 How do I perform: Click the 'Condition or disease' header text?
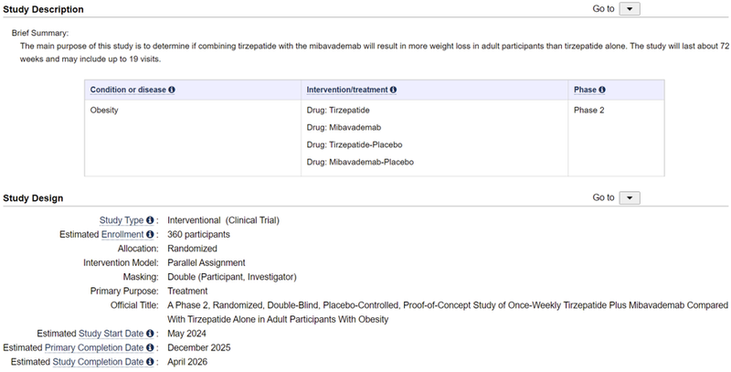click(x=128, y=90)
